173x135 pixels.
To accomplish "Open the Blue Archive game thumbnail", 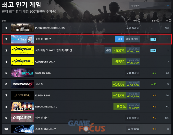I will tap(22, 39).
